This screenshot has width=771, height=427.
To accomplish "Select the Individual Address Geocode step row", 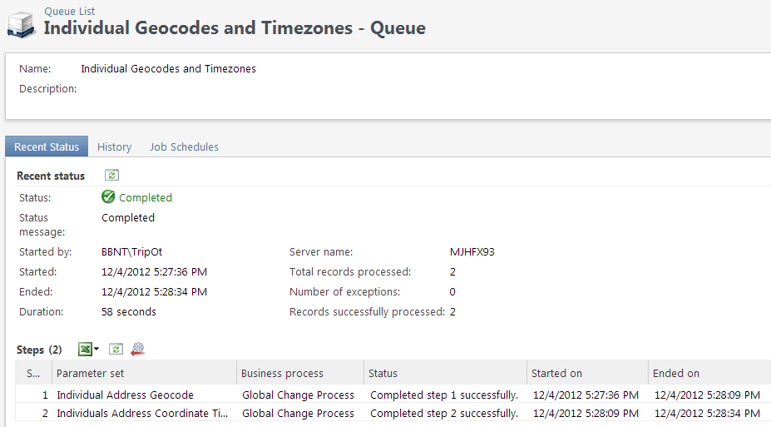I will pyautogui.click(x=125, y=395).
